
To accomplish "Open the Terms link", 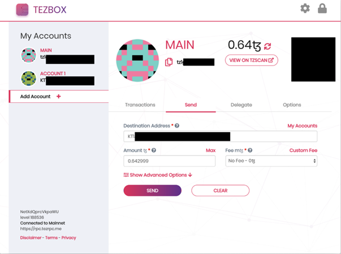I will pyautogui.click(x=51, y=238).
